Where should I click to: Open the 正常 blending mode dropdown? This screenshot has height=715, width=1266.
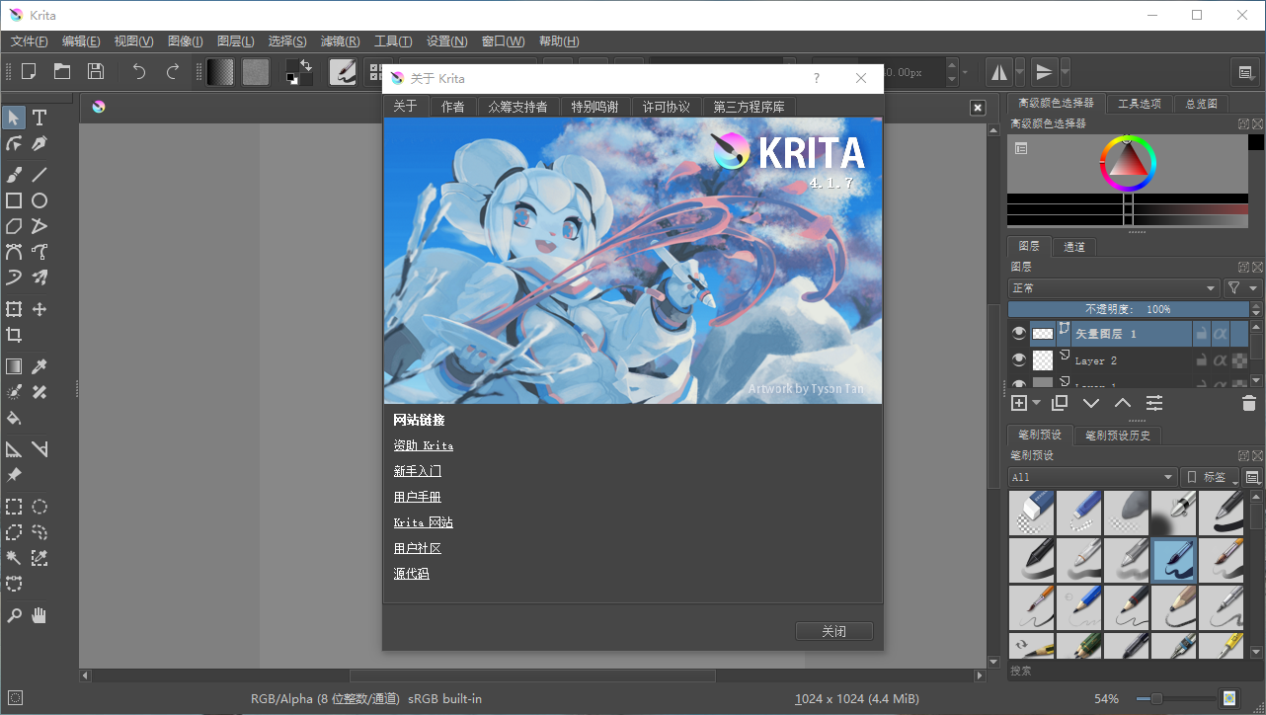[1114, 288]
